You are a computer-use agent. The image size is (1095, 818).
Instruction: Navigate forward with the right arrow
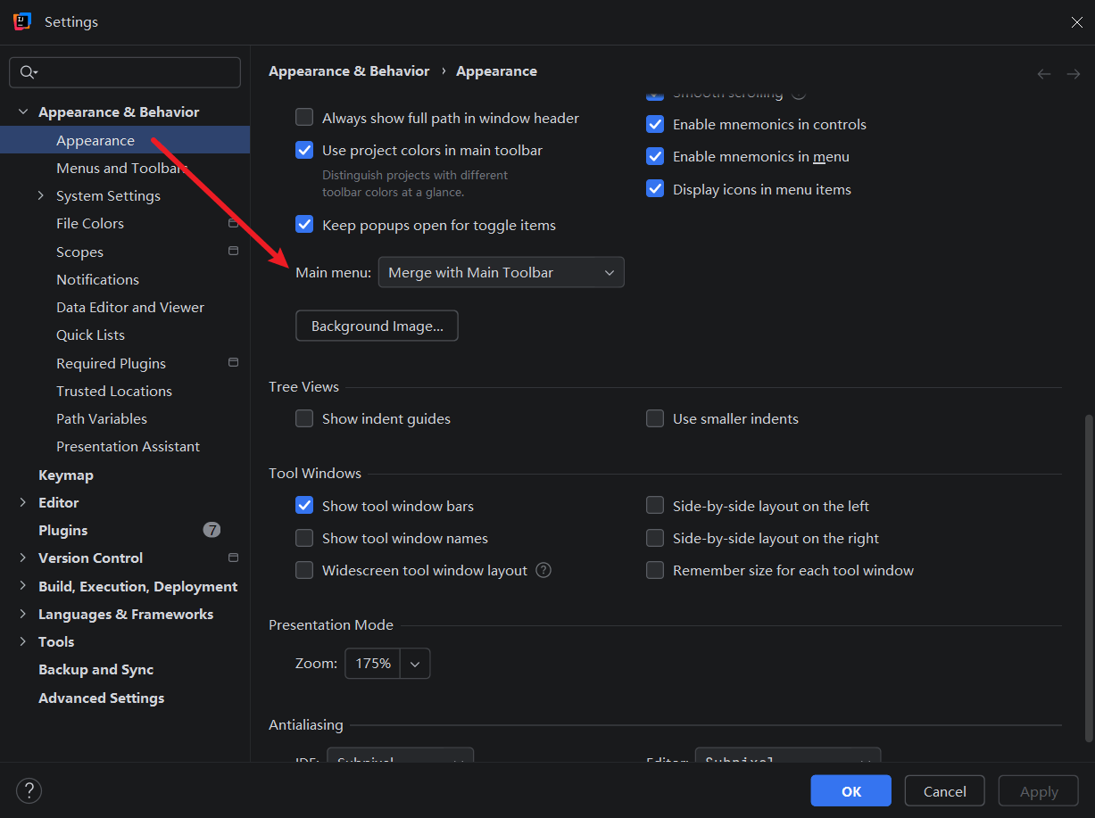click(1074, 74)
